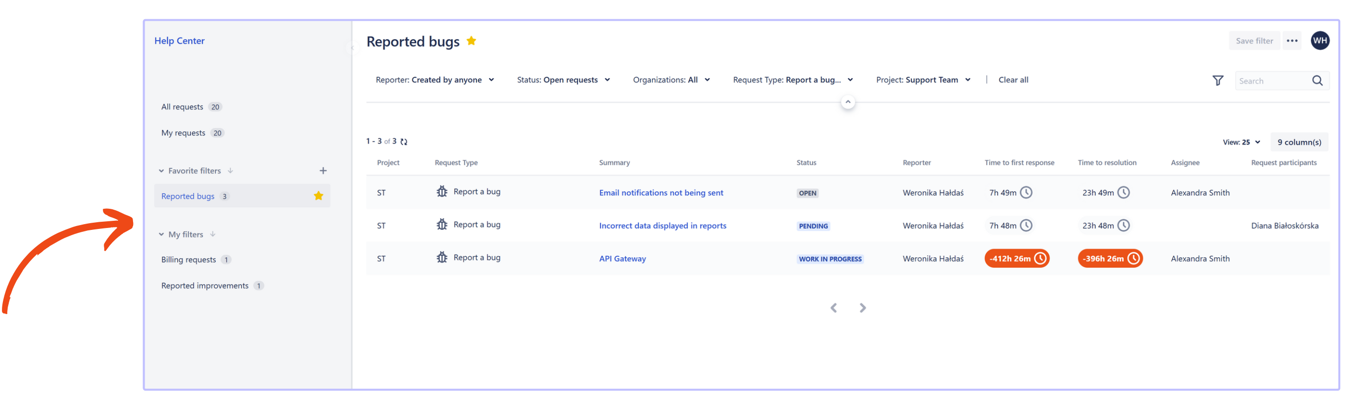Refresh the request list results
Image resolution: width=1370 pixels, height=419 pixels.
click(x=404, y=142)
